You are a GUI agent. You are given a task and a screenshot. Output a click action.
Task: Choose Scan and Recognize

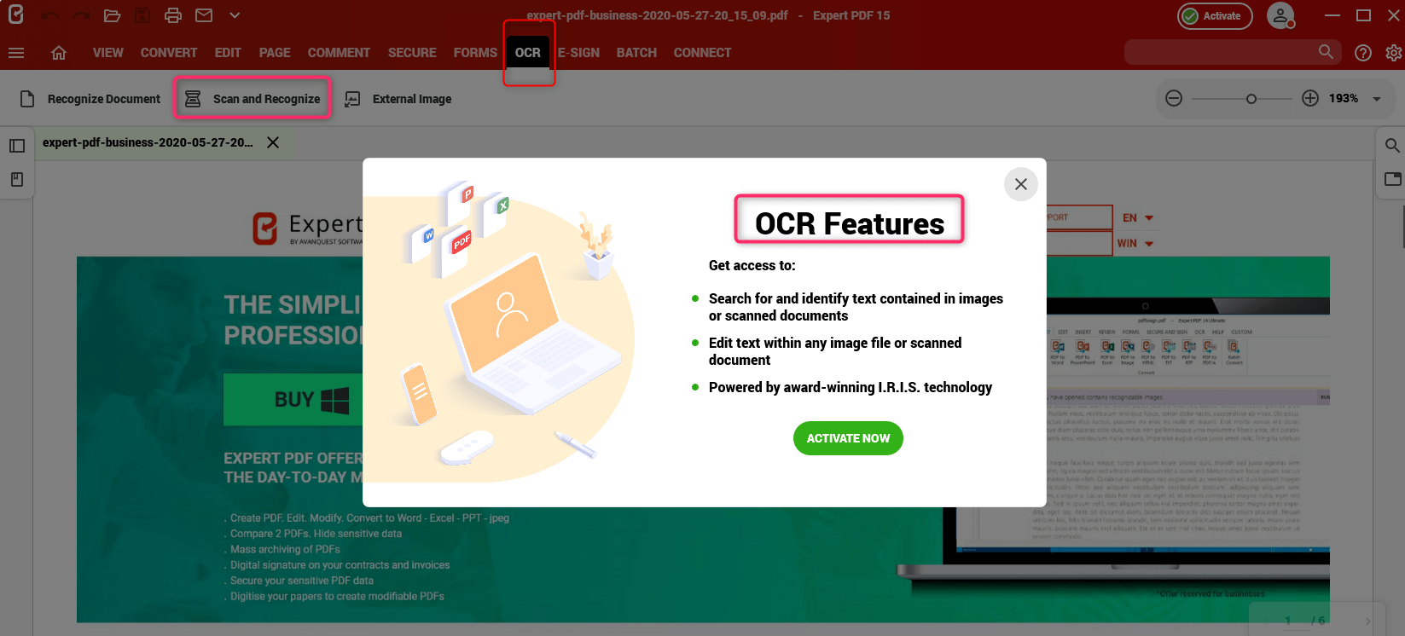click(x=253, y=99)
